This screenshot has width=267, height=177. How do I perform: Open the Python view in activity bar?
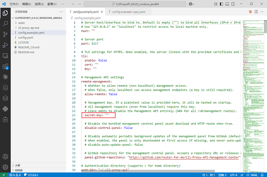coord(5,109)
